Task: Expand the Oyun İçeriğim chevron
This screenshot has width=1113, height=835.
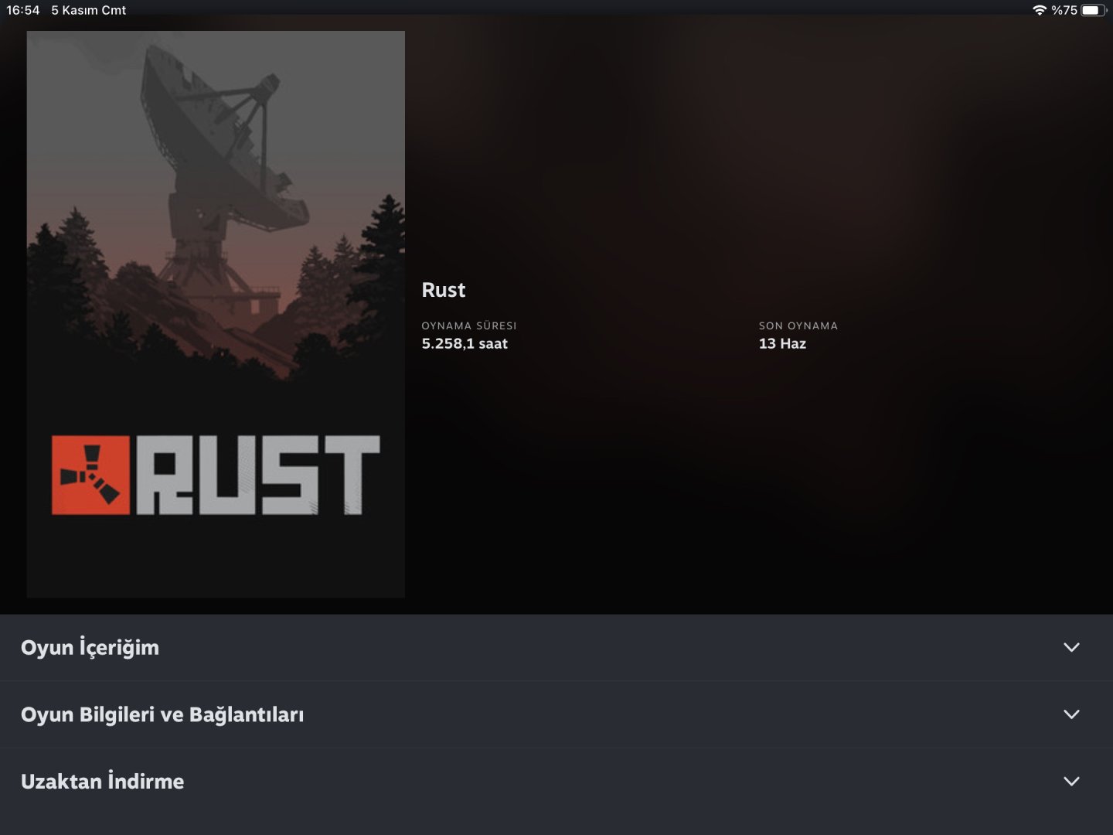Action: click(x=1071, y=647)
